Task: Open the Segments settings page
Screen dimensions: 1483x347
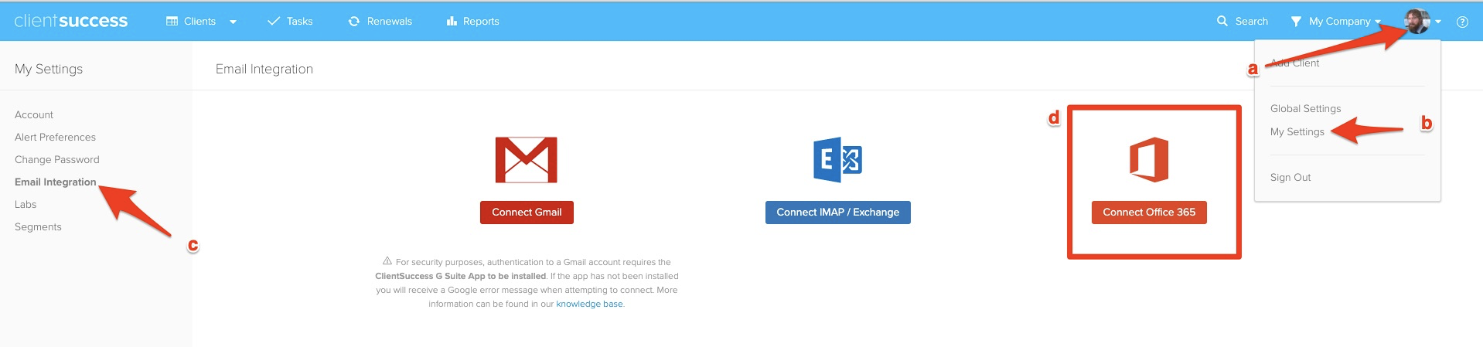Action: (x=38, y=226)
